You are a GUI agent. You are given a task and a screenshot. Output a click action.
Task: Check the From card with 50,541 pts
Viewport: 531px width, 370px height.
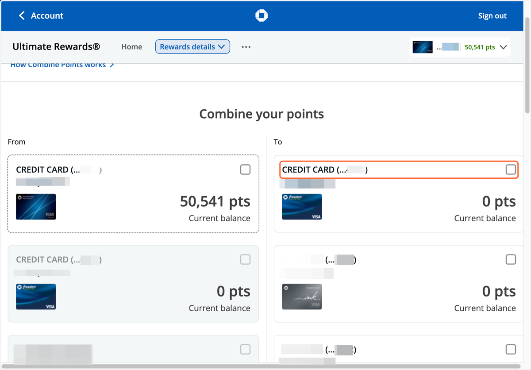click(245, 170)
